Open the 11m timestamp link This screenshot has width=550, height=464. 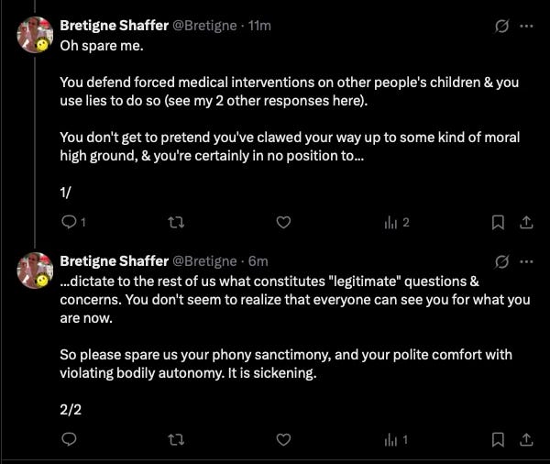259,26
